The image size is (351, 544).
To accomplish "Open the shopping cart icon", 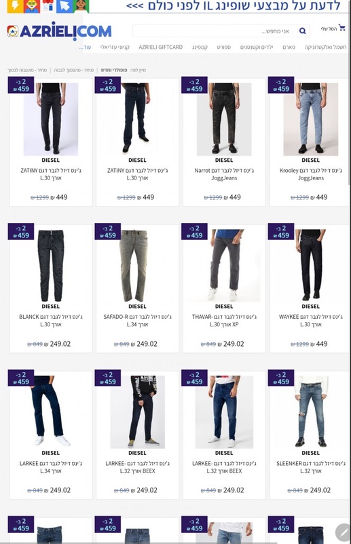I will pyautogui.click(x=342, y=28).
